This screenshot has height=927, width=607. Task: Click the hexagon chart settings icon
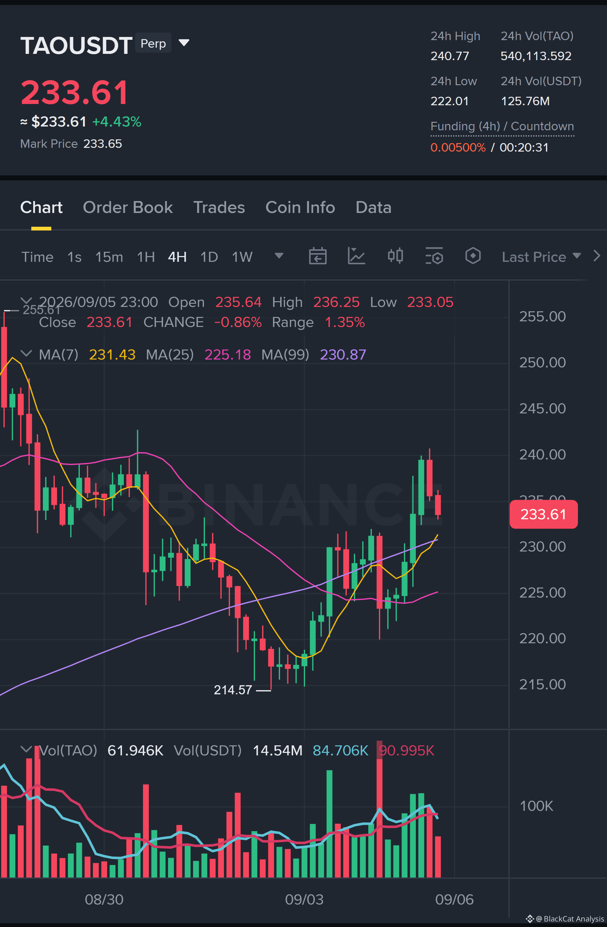pyautogui.click(x=473, y=256)
